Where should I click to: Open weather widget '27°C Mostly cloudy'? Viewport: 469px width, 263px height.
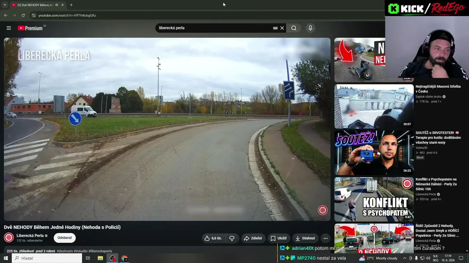(x=378, y=258)
